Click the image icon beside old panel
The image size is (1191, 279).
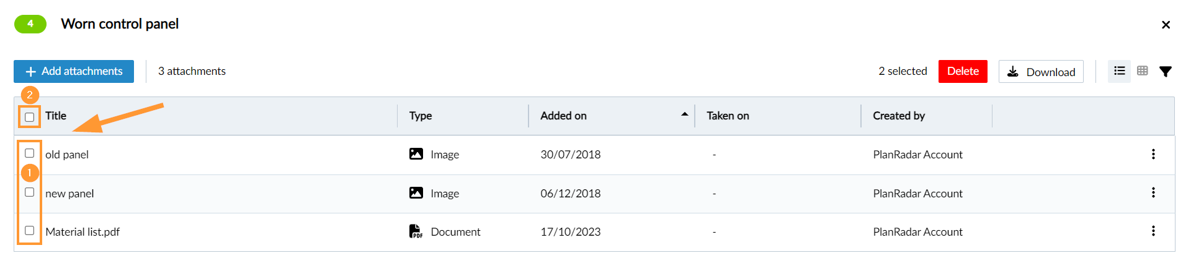click(416, 154)
